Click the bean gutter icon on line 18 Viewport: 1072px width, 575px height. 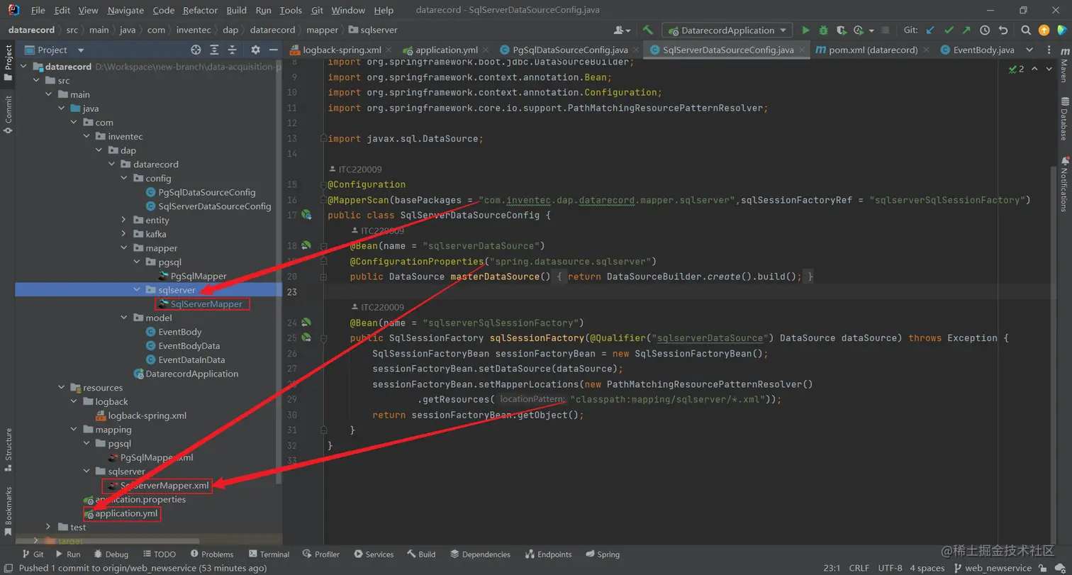pyautogui.click(x=306, y=245)
